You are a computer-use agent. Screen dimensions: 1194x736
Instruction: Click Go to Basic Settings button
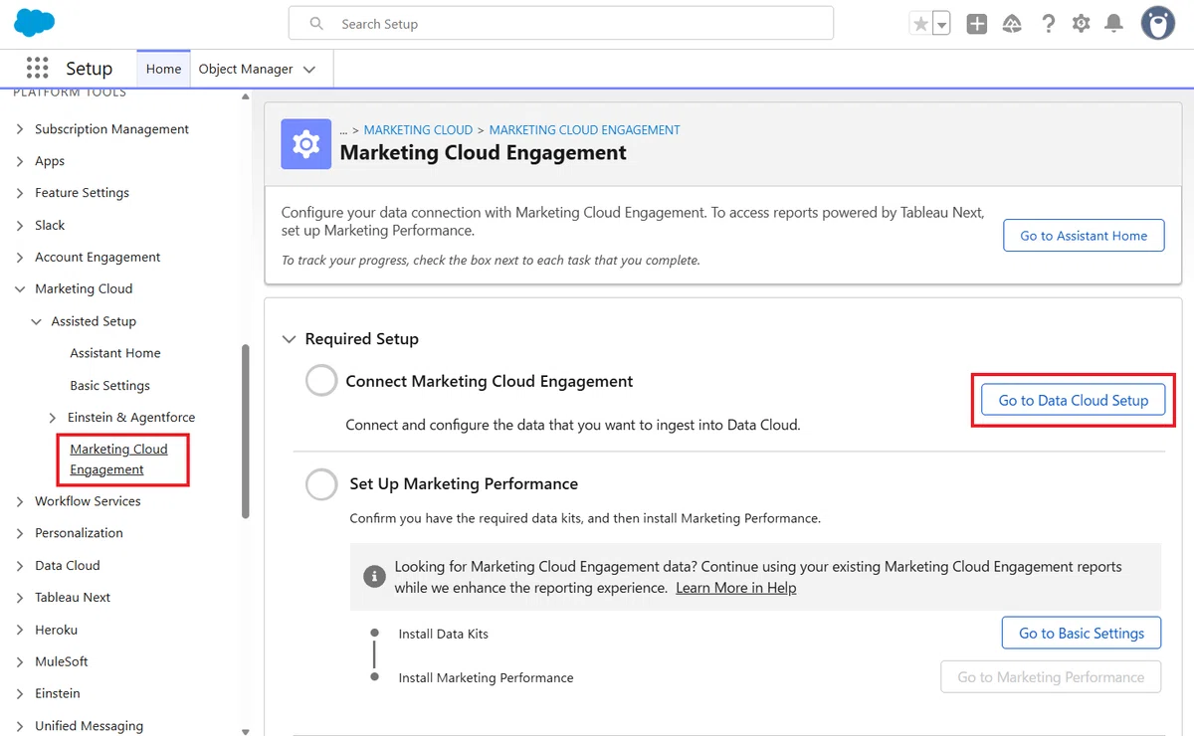tap(1082, 633)
